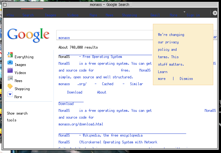
Task: Open the +You link in top bar
Action: (x=10, y=15)
